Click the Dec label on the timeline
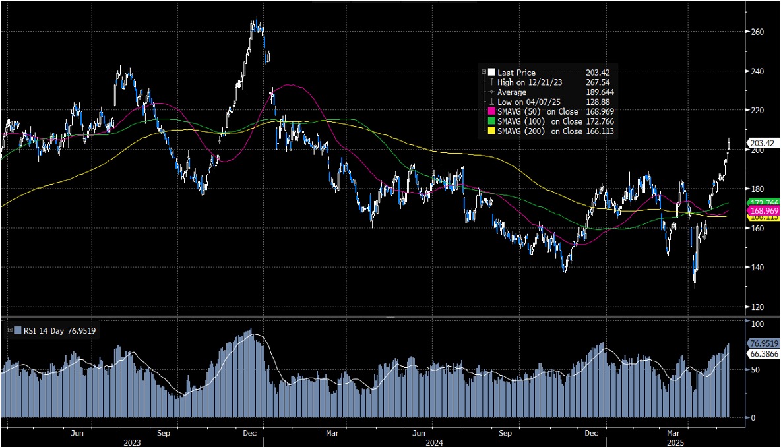Image resolution: width=781 pixels, height=447 pixels. click(249, 433)
